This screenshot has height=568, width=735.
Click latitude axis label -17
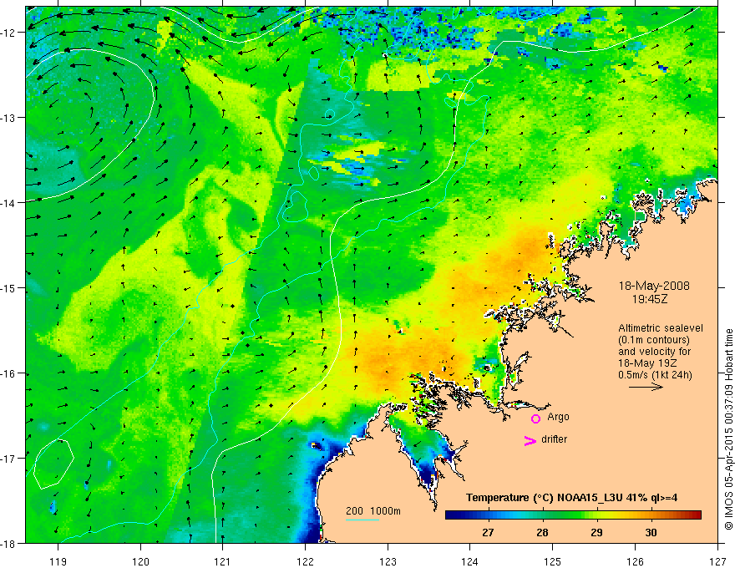pos(9,459)
